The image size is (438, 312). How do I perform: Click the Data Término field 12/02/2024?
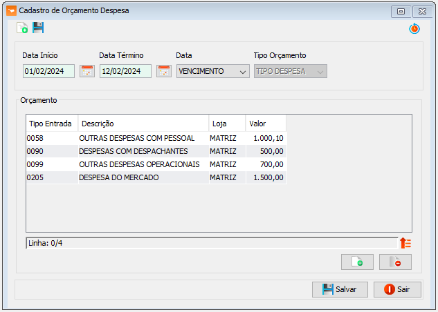[125, 71]
